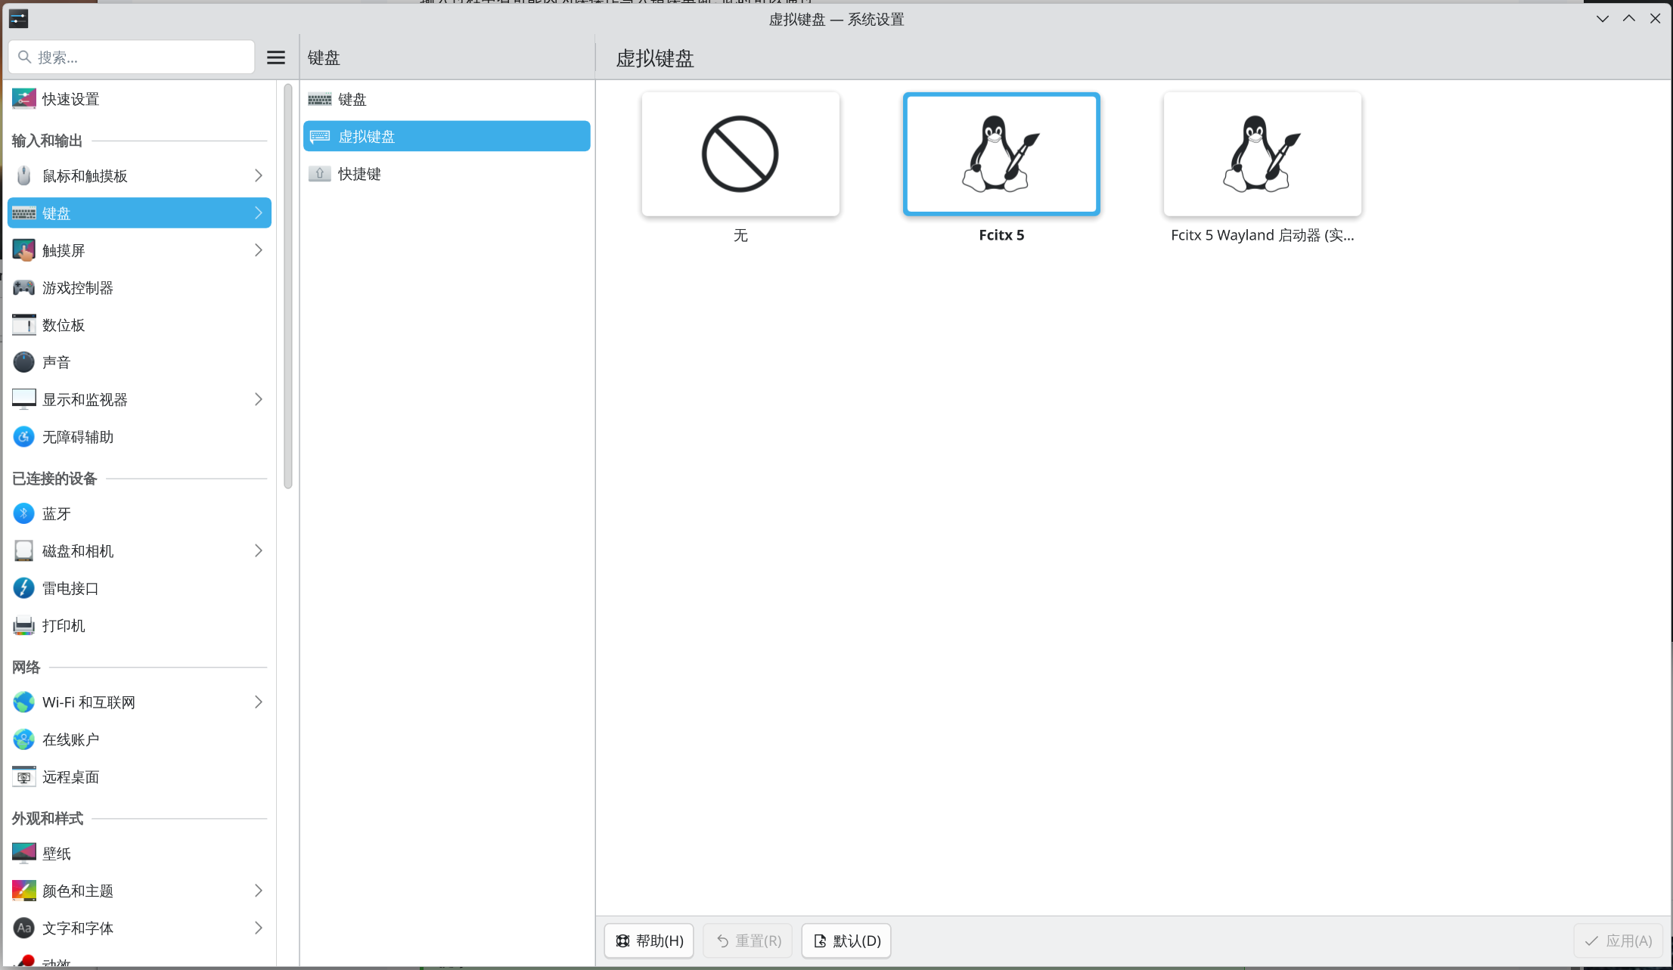Choose Fcitx 5 Wayland launcher option
The height and width of the screenshot is (970, 1673).
1262,155
